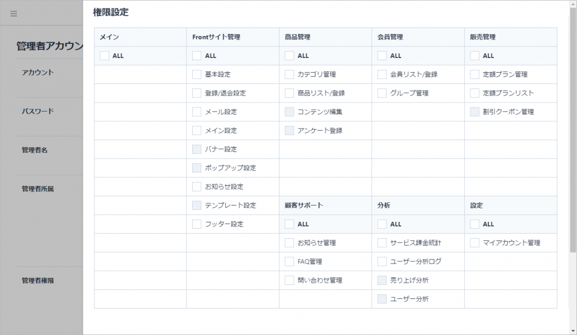Enable FAQ管理 permission
The image size is (577, 335).
[290, 261]
